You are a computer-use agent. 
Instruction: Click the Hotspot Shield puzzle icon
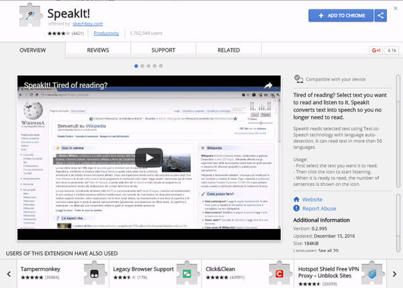point(372,273)
